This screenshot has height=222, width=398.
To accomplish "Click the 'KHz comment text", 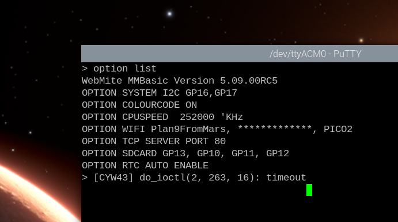I will click(x=232, y=117).
